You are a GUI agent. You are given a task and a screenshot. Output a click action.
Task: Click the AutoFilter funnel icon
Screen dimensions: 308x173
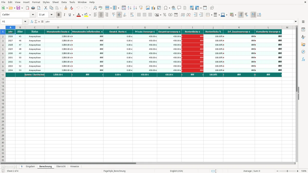(141, 8)
